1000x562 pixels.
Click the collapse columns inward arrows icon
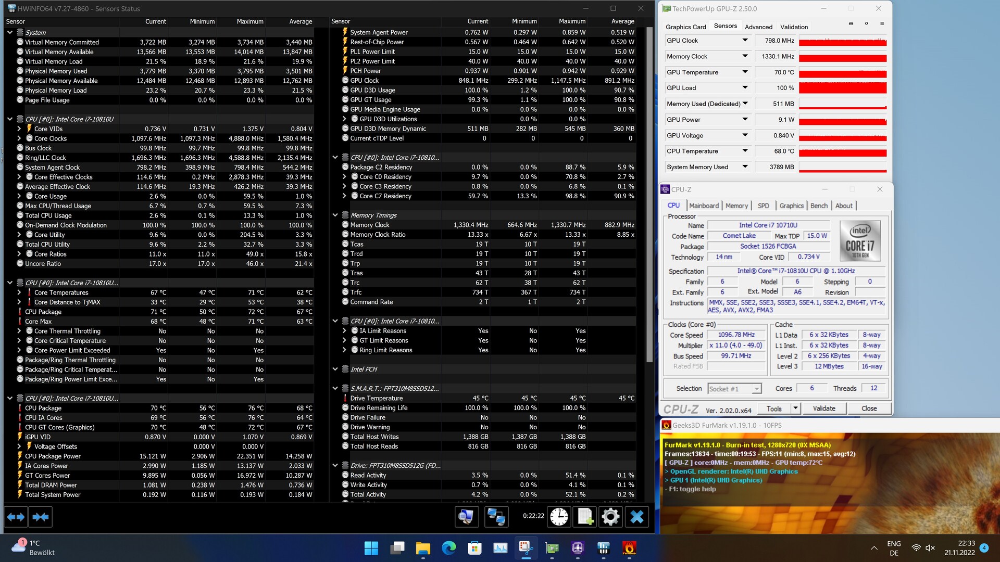pyautogui.click(x=40, y=517)
